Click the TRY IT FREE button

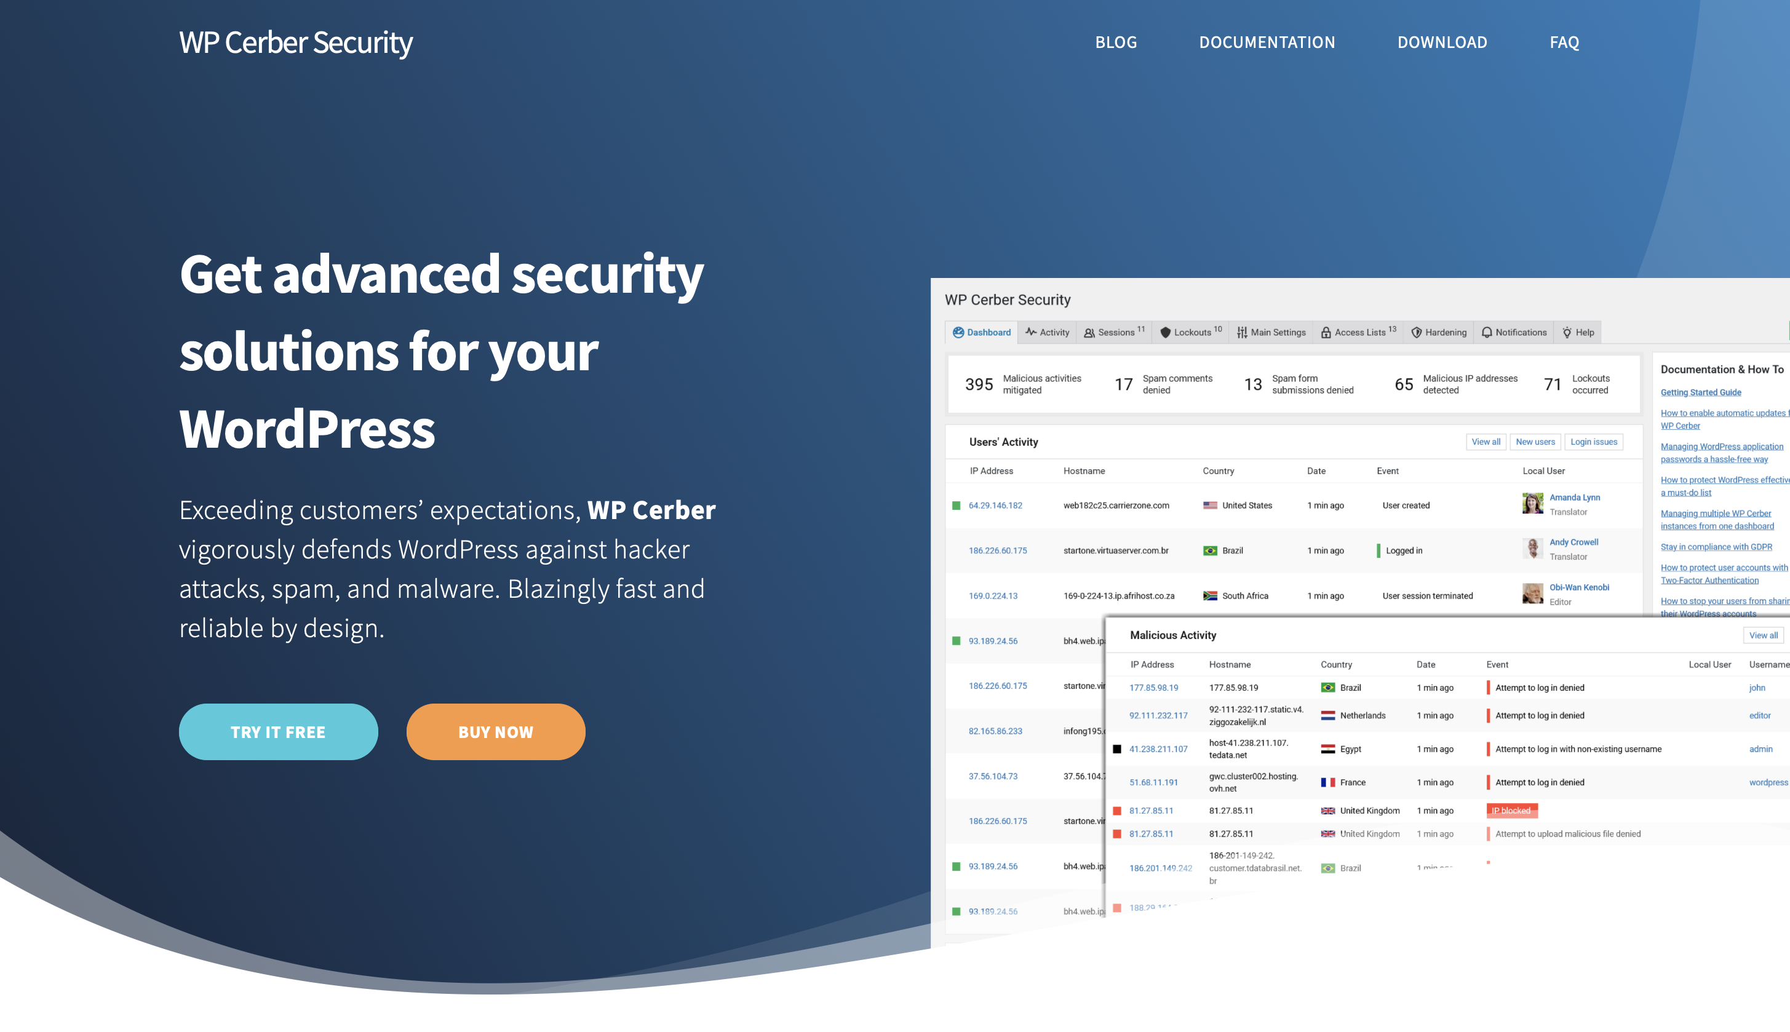(x=278, y=731)
